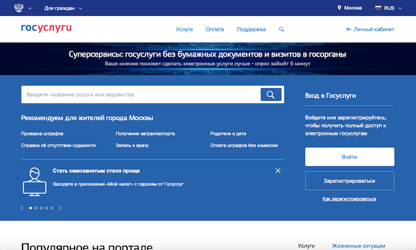Open Личный кабинет link

point(374,29)
